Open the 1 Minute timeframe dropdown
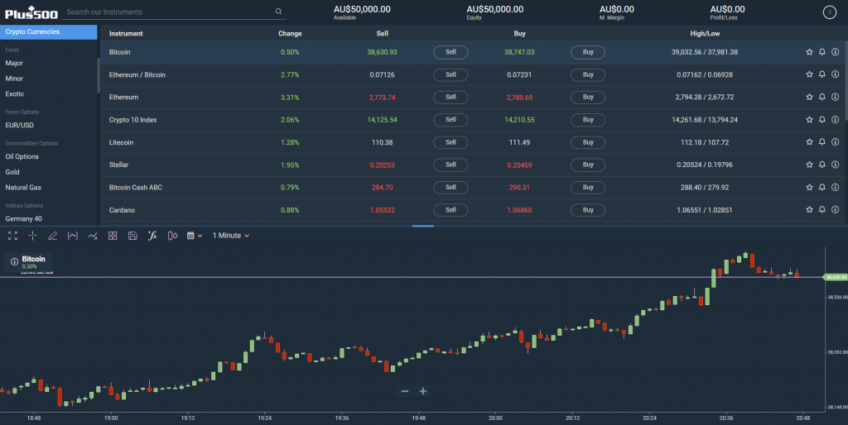 tap(231, 236)
